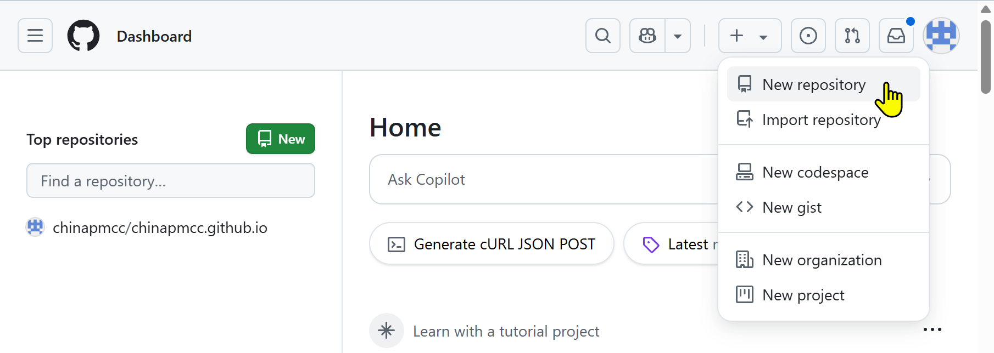Choose New gist from menu
The image size is (994, 353).
tap(792, 207)
